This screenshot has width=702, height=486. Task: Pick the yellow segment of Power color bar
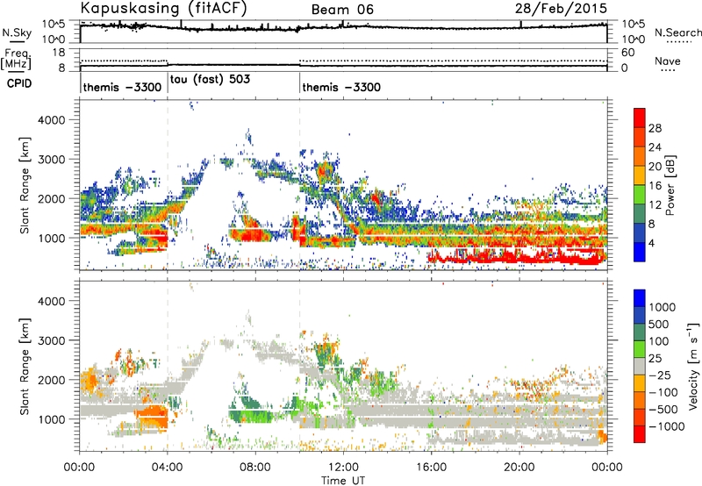pyautogui.click(x=640, y=175)
